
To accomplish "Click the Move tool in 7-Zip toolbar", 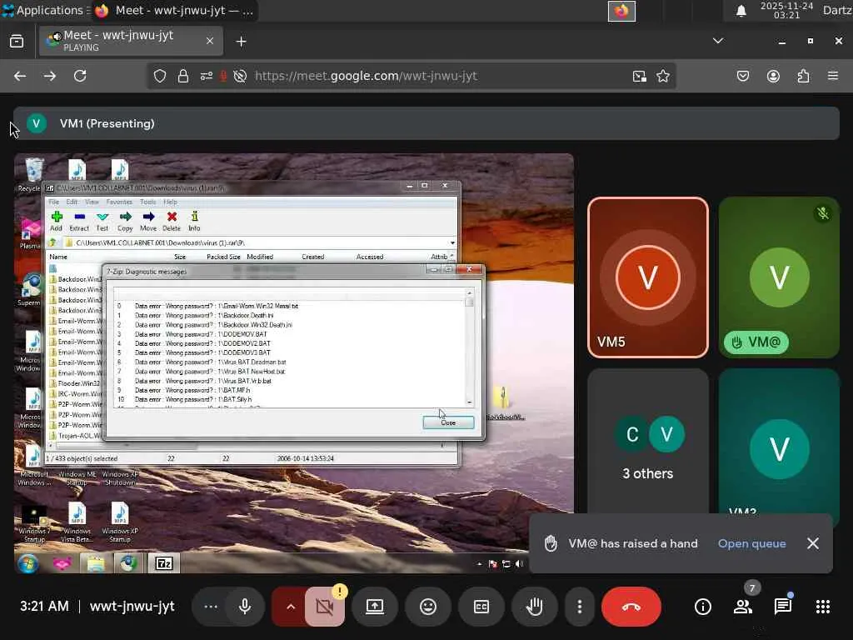I will (148, 222).
